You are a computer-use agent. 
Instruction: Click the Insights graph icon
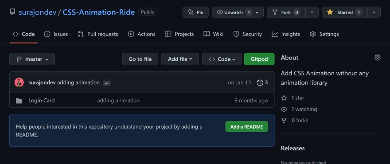tap(275, 34)
